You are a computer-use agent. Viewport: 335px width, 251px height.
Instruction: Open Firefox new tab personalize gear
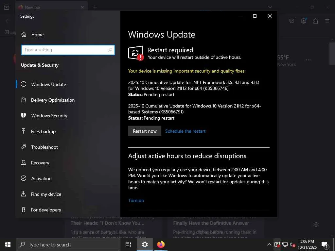coord(316,225)
